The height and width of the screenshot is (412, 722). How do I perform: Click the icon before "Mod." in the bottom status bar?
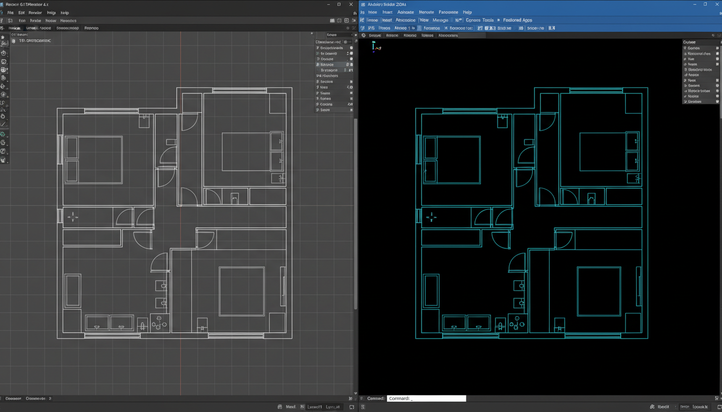(x=280, y=407)
